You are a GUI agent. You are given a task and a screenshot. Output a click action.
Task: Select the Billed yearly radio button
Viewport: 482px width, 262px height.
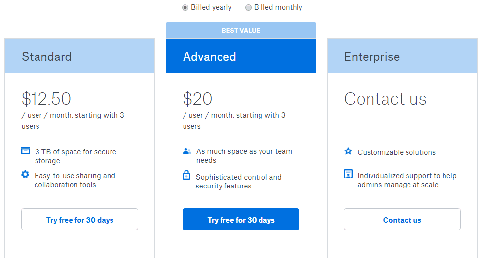pyautogui.click(x=185, y=8)
